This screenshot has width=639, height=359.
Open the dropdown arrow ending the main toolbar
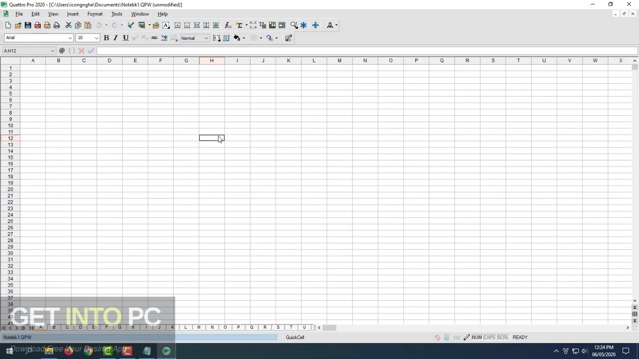click(x=336, y=25)
